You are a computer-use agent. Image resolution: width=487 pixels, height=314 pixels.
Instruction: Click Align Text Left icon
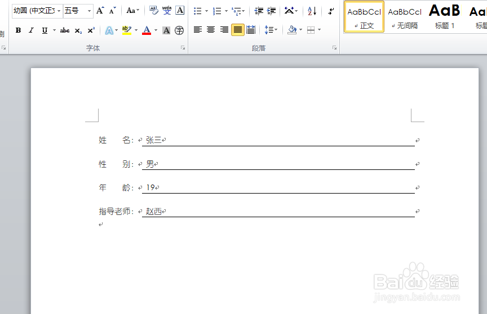(x=198, y=30)
